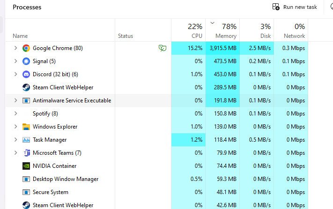Image resolution: width=333 pixels, height=209 pixels.
Task: Click the 0.5% CPU cell for Desktop Window Manager
Action: (x=188, y=179)
